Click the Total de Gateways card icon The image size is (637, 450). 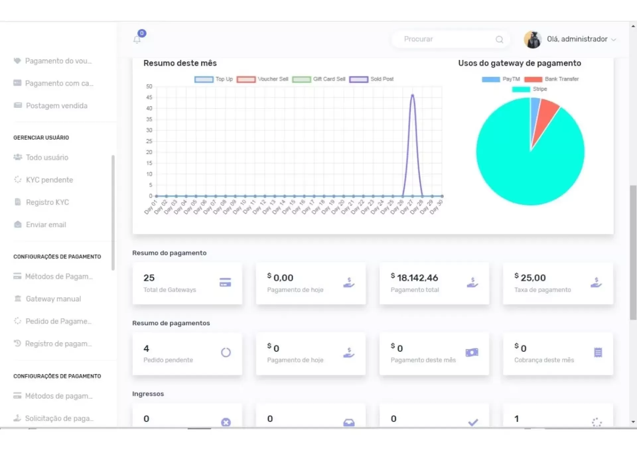tap(225, 283)
